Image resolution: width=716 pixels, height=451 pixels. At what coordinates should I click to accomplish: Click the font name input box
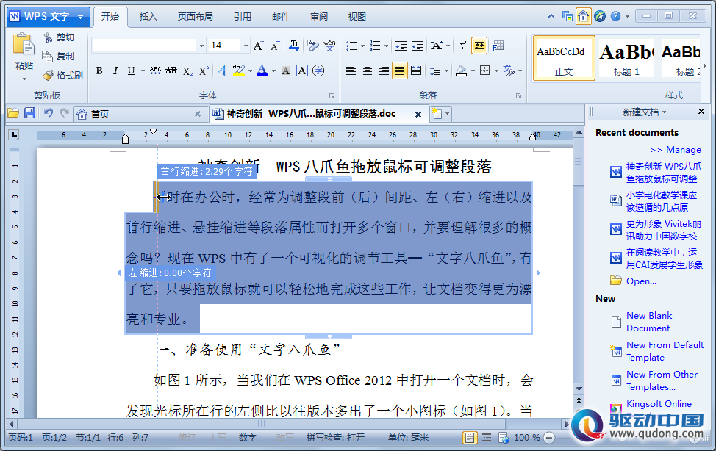[144, 46]
